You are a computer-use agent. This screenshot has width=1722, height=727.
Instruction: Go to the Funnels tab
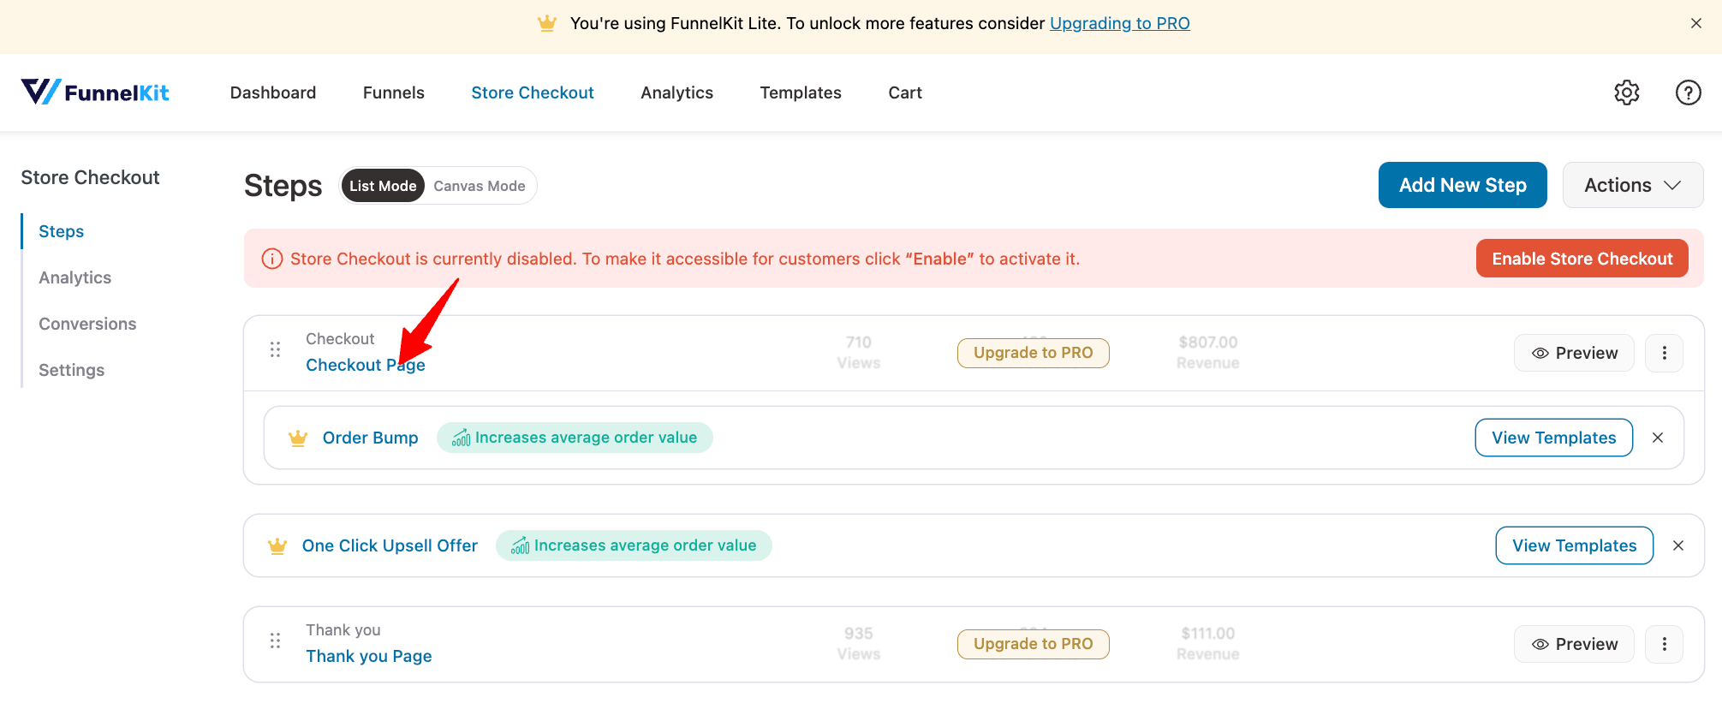(393, 92)
